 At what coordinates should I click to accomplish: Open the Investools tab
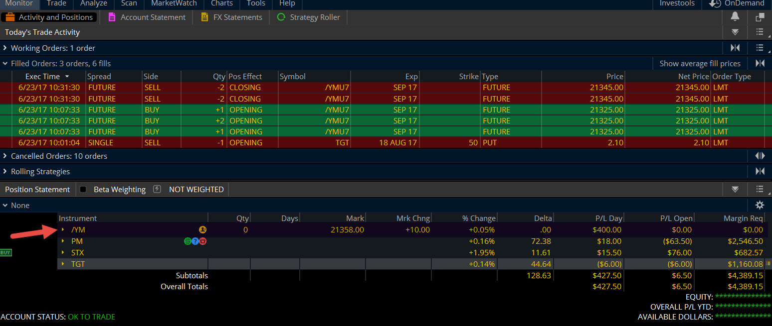(677, 3)
